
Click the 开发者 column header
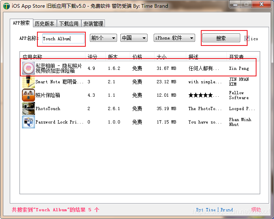243,56
